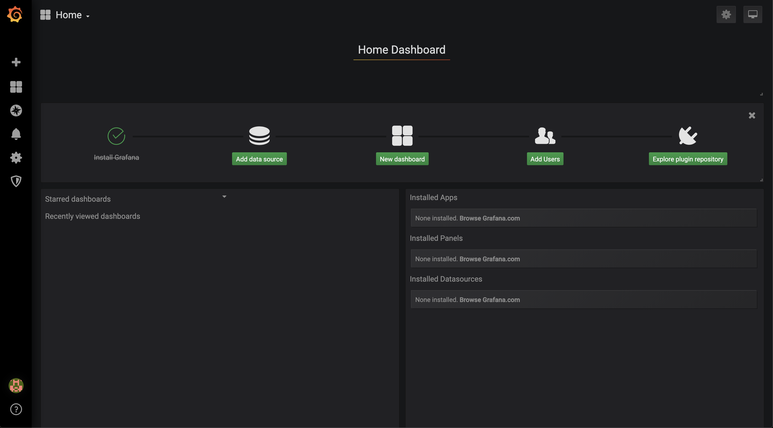This screenshot has height=428, width=773.
Task: Click Explore plugin repository button
Action: tap(688, 159)
